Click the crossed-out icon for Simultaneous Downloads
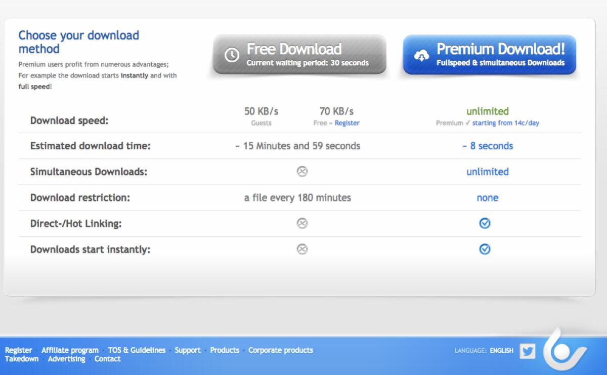 pyautogui.click(x=302, y=172)
